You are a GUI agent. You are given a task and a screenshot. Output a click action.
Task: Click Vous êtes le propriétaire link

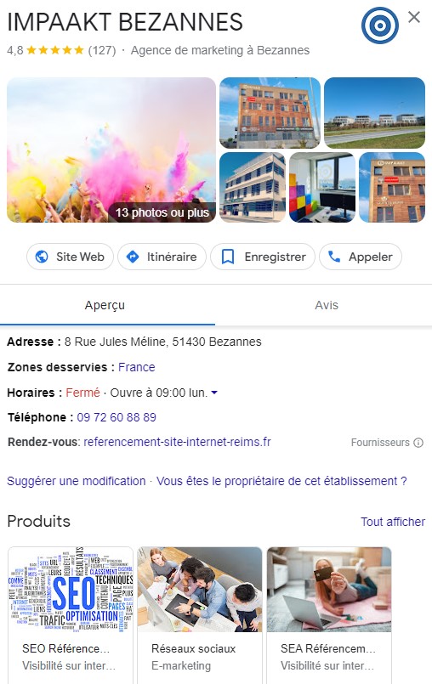point(281,481)
